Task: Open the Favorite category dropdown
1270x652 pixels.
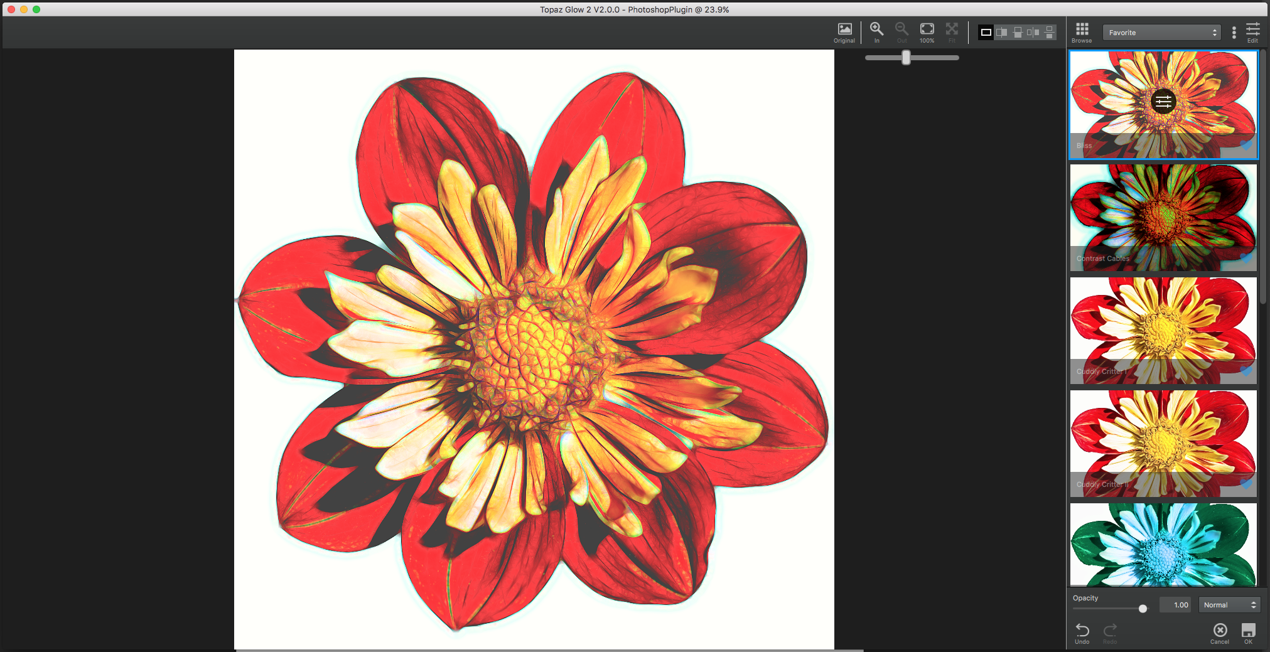Action: click(1161, 33)
